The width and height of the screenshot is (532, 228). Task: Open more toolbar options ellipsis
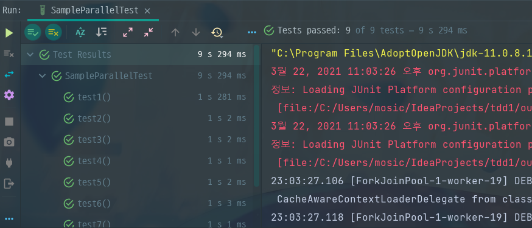pyautogui.click(x=252, y=32)
